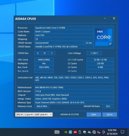Open Windows Security shield tray icon

[x=85, y=132]
